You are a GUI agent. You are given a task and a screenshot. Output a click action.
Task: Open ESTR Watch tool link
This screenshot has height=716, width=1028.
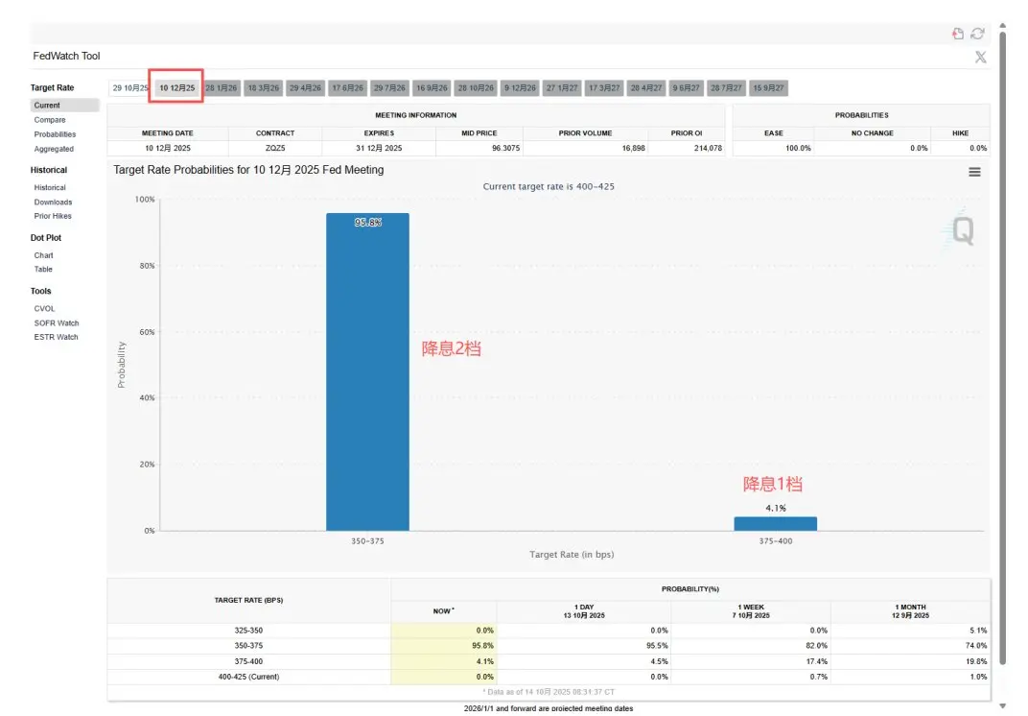point(57,337)
